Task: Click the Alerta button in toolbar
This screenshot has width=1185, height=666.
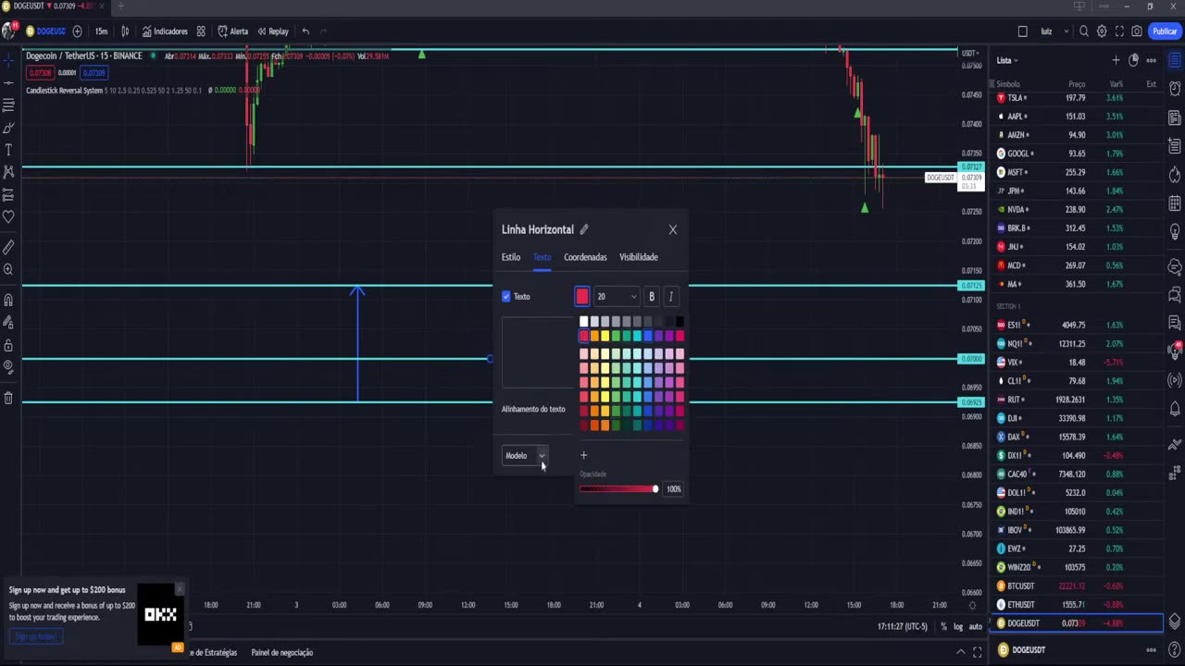Action: 232,31
